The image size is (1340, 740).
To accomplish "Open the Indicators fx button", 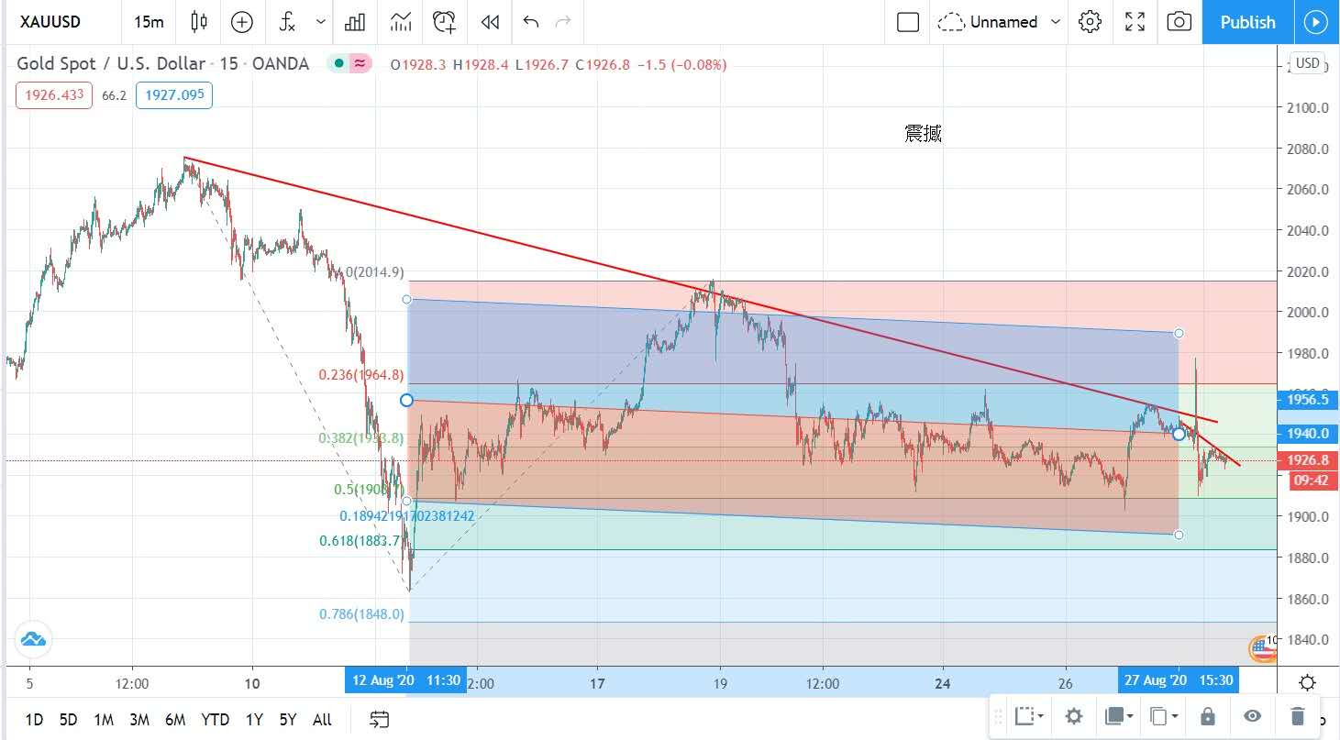I will pos(287,22).
